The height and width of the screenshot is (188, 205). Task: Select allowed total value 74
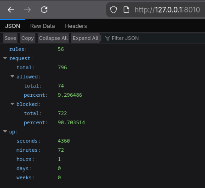coord(61,86)
